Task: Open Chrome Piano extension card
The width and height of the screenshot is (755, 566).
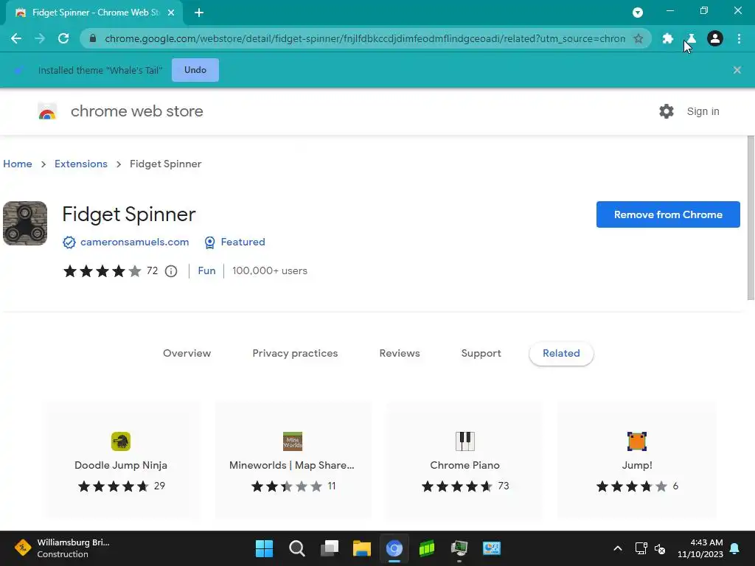Action: pyautogui.click(x=465, y=461)
